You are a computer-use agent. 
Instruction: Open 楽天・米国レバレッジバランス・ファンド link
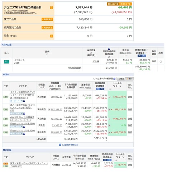tap(29, 165)
